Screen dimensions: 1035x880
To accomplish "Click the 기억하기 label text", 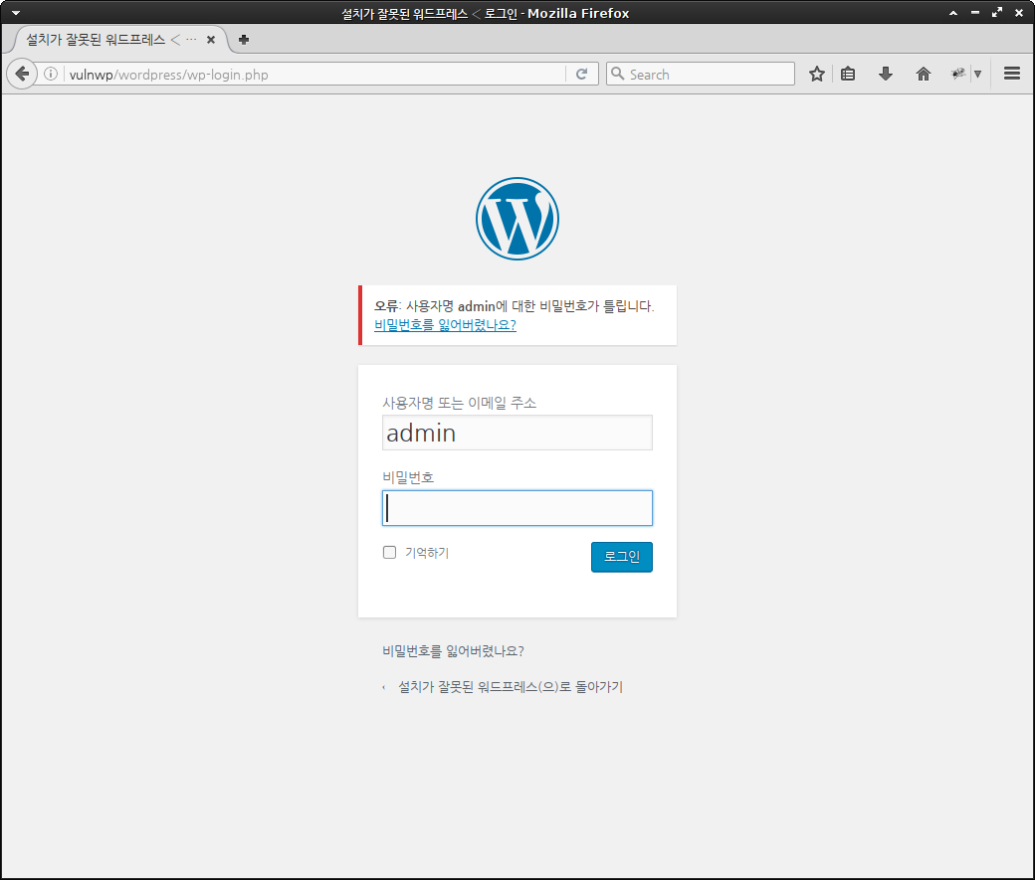I will [427, 553].
